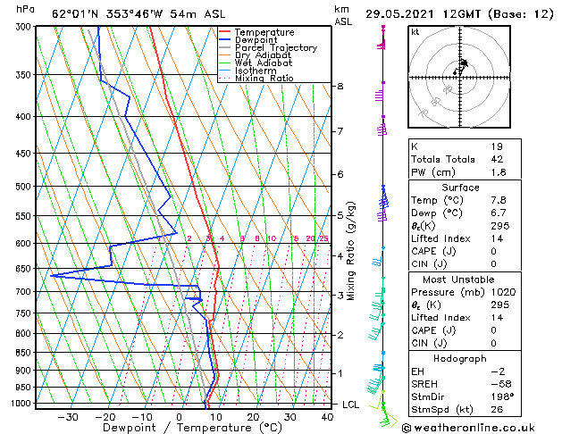Click the 'Hodograph' section header
The width and height of the screenshot is (562, 434).
pos(460,359)
